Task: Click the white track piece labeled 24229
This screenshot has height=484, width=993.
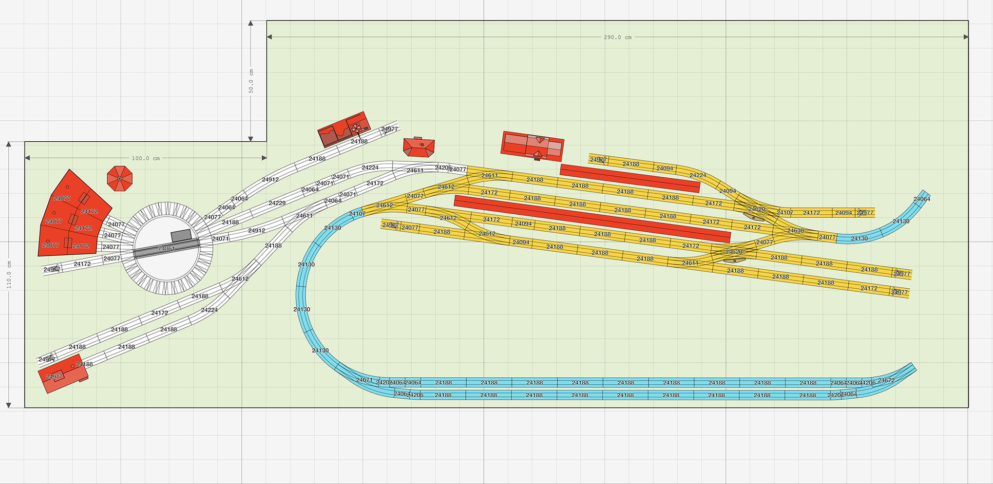Action: click(x=277, y=203)
